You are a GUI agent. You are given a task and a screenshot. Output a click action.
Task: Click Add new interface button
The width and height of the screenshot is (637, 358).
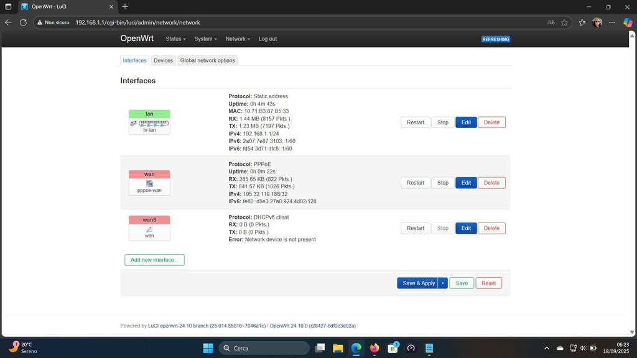154,260
